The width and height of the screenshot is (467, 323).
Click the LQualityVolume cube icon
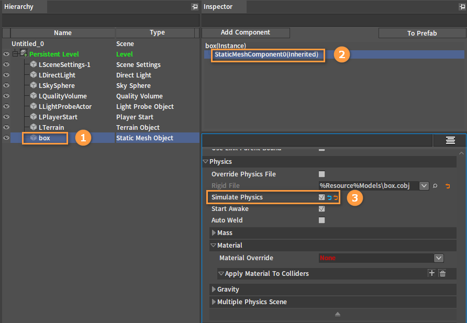(x=34, y=96)
